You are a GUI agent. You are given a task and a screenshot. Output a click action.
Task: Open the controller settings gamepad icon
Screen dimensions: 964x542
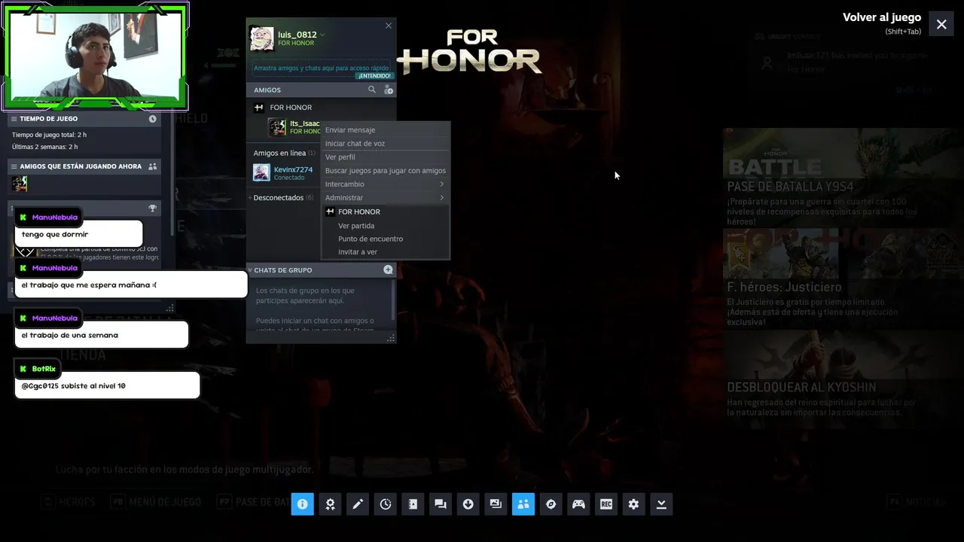tap(578, 504)
